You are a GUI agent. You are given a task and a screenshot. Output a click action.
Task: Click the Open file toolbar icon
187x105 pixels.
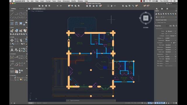[43, 6]
